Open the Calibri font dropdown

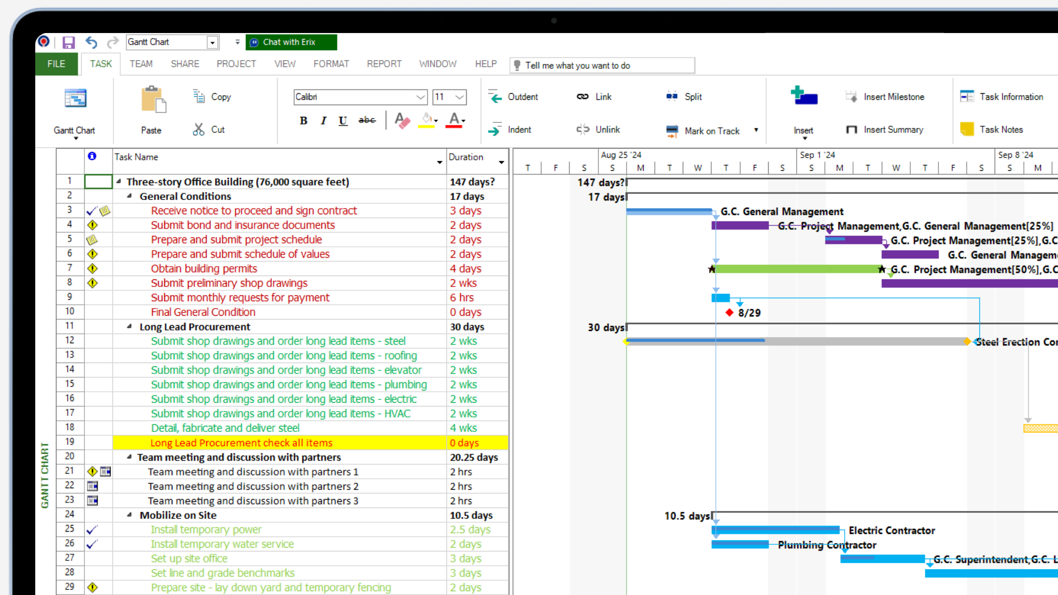421,97
